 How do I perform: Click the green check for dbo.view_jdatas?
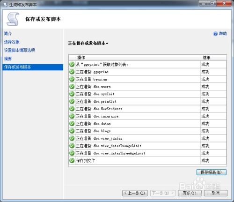(72, 138)
